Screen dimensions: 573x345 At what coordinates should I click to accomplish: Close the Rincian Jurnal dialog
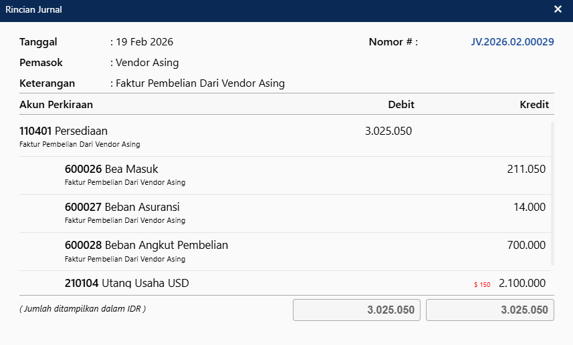point(558,9)
